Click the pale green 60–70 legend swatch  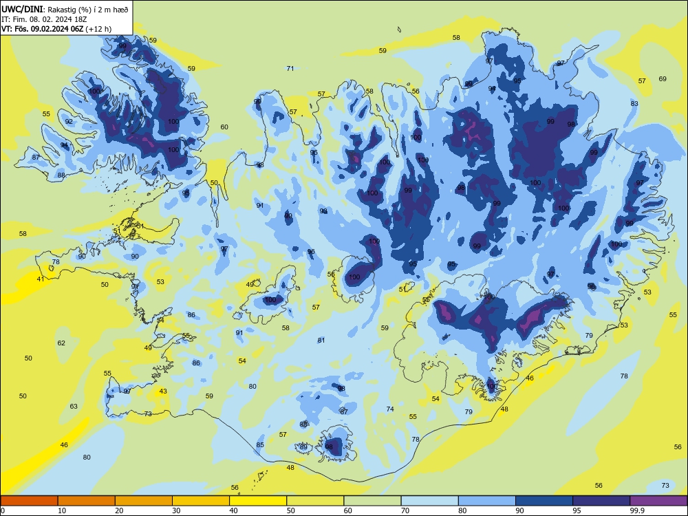pos(372,501)
